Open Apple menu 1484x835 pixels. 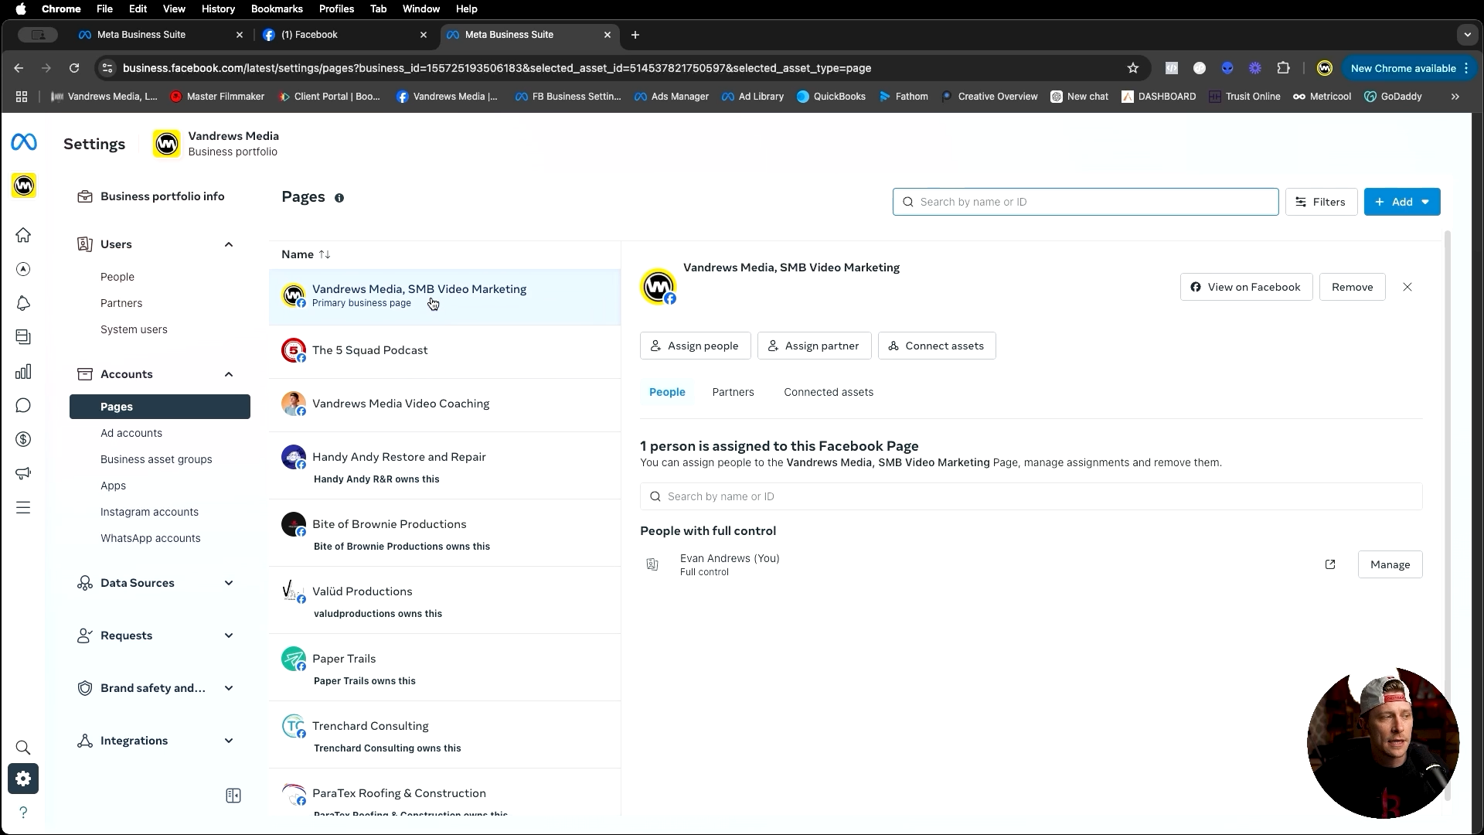coord(21,9)
